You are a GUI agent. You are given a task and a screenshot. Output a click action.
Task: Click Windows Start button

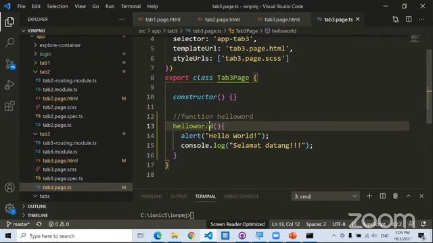[8, 236]
